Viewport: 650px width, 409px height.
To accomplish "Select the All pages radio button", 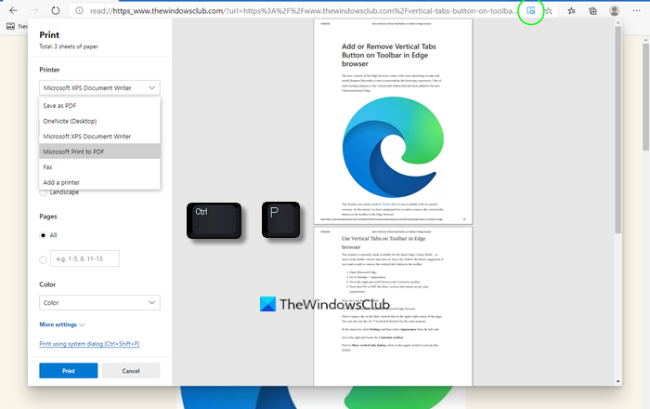I will coord(43,235).
